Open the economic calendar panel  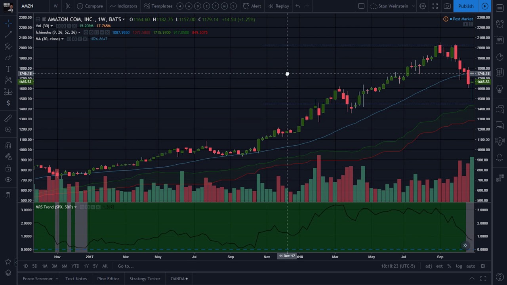pos(499,73)
